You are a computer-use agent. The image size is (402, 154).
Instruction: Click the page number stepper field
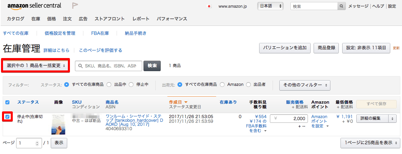pyautogui.click(x=29, y=143)
